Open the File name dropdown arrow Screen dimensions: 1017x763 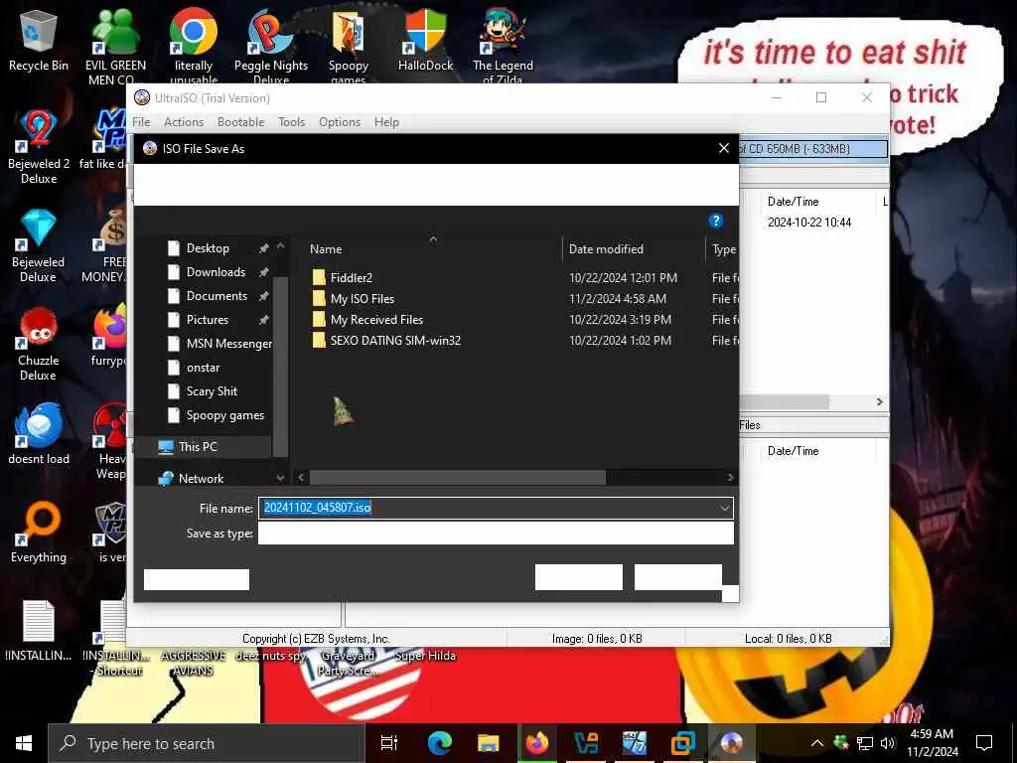pyautogui.click(x=724, y=508)
